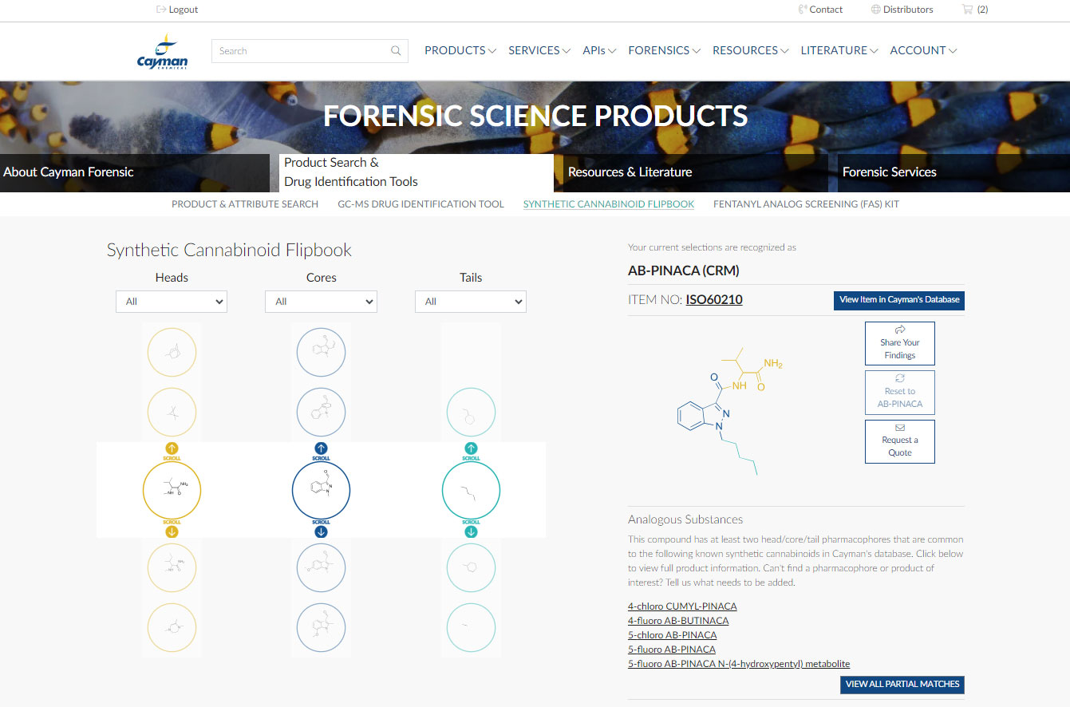The width and height of the screenshot is (1070, 707).
Task: Click the search magnifier icon
Action: (396, 51)
